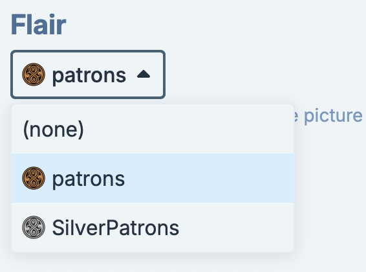Click the Flair section heading
366x272 pixels.
(39, 25)
